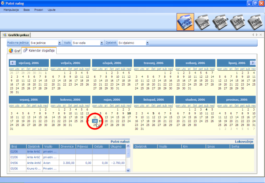Click the Ostalo column header
The width and height of the screenshot is (265, 183).
[101, 146]
